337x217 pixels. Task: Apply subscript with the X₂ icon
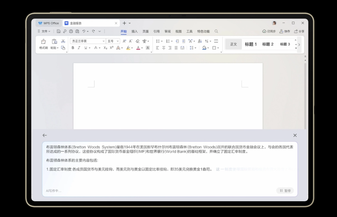coord(105,48)
